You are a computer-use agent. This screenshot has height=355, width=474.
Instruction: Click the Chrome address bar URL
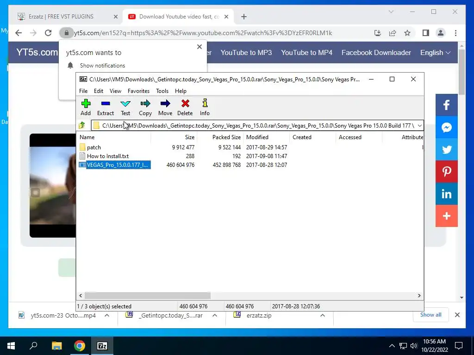pyautogui.click(x=203, y=33)
